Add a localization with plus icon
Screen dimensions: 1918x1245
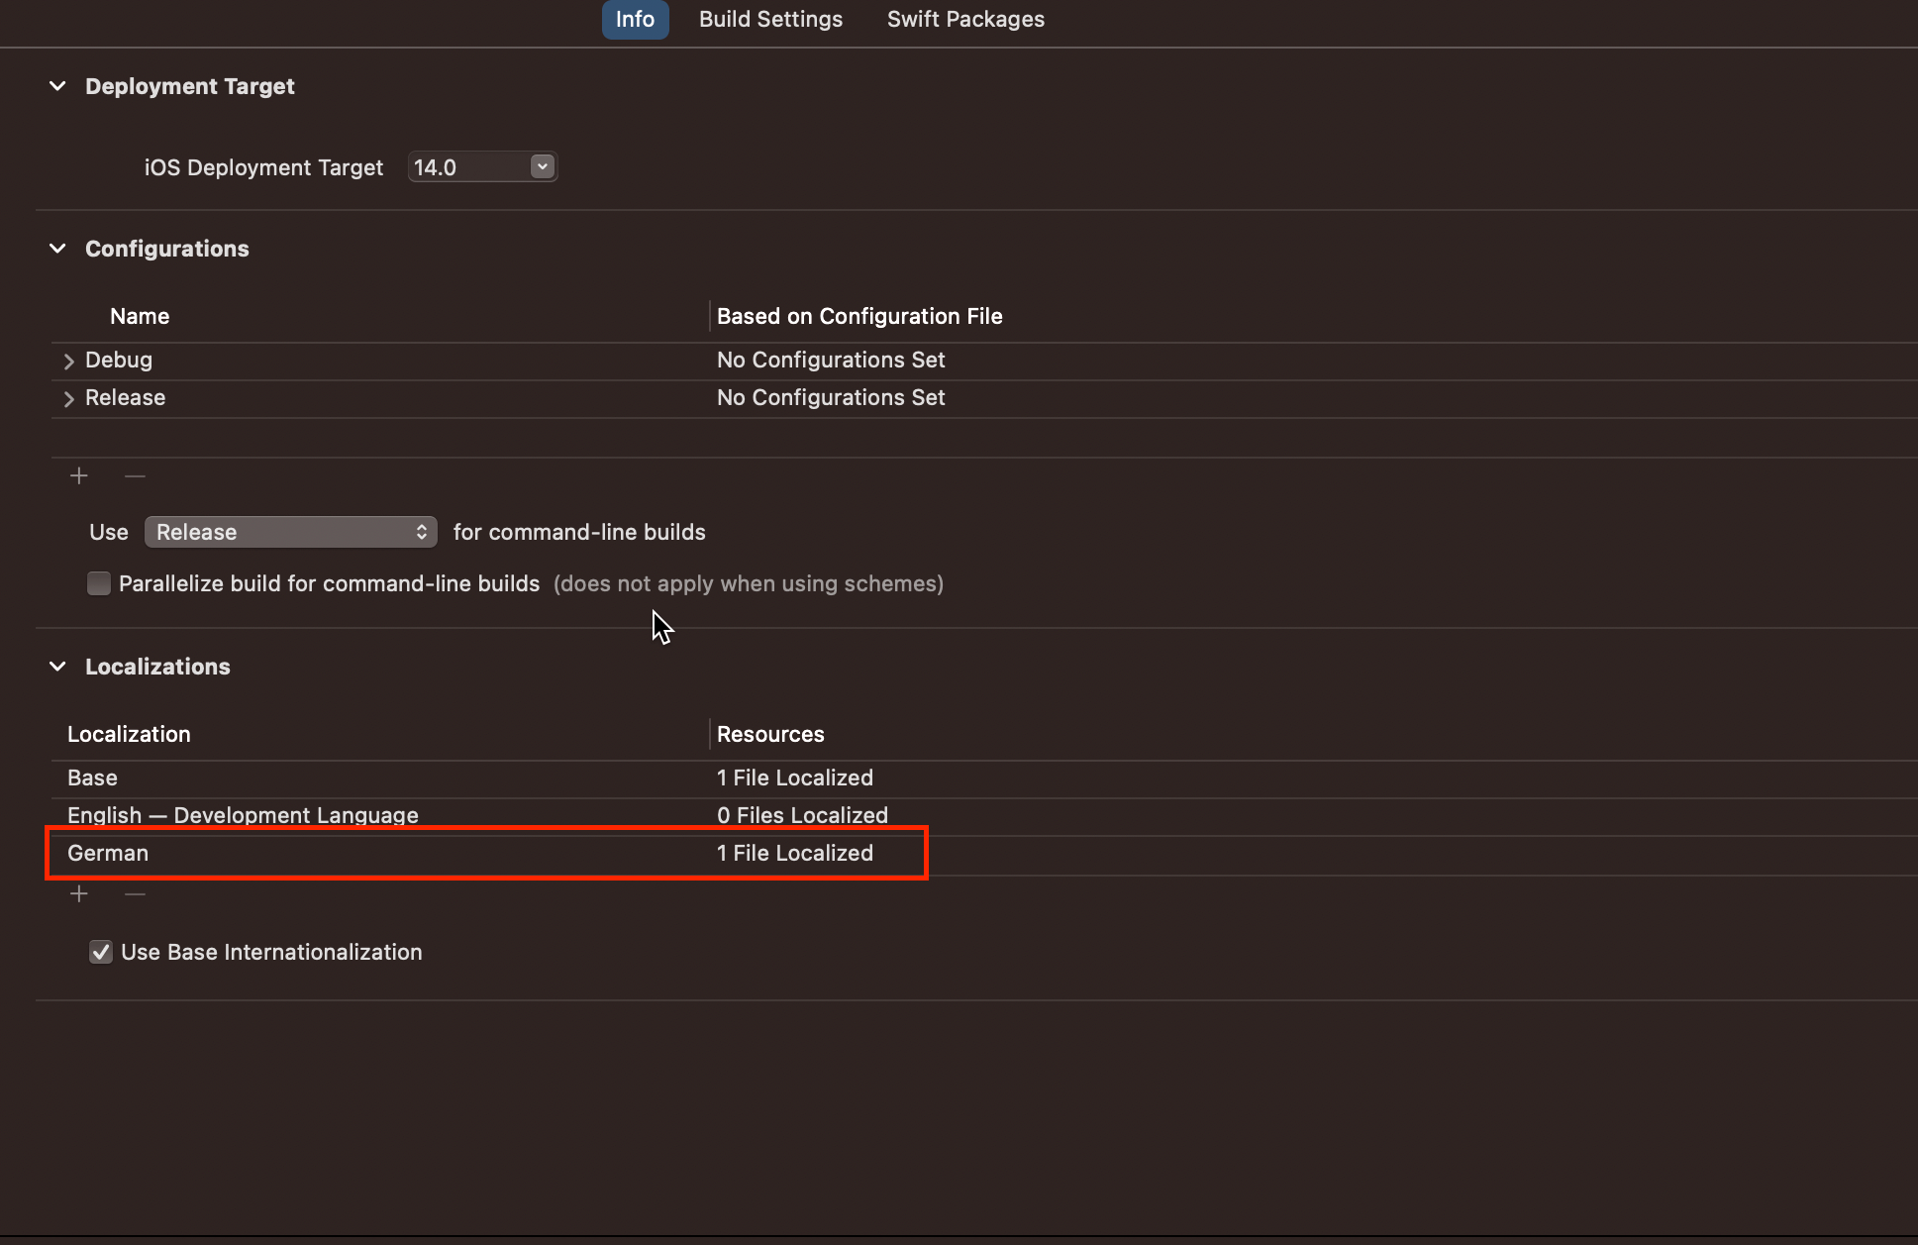point(79,894)
